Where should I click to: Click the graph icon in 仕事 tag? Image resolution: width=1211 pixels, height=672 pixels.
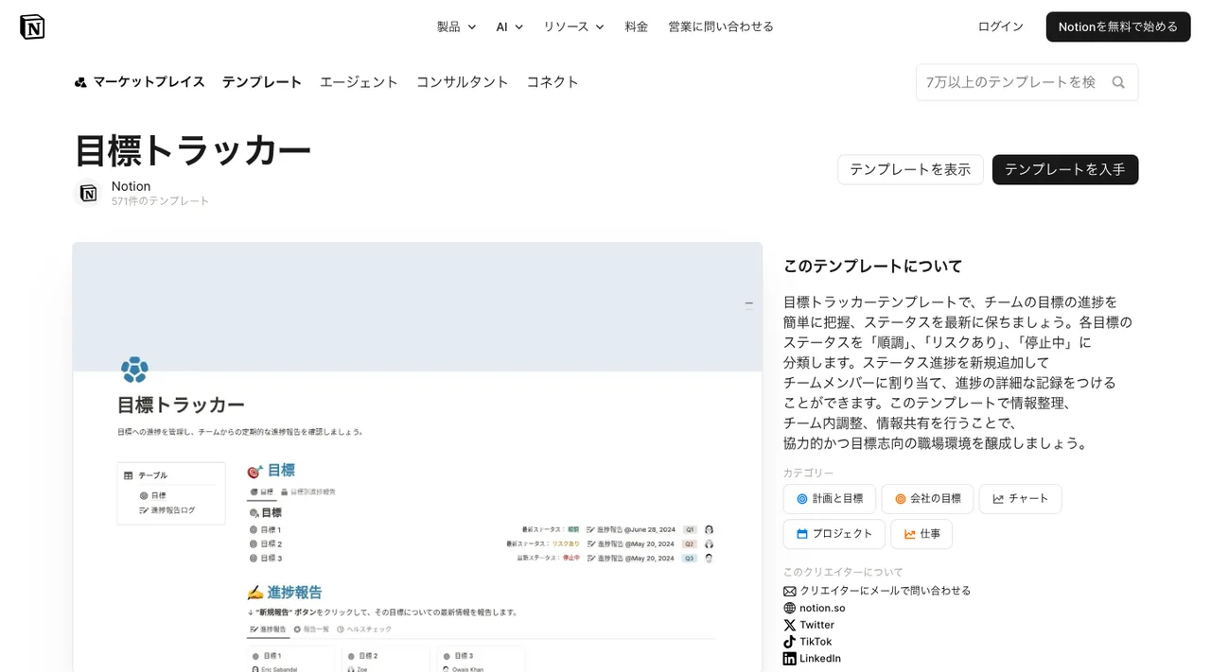(x=910, y=534)
